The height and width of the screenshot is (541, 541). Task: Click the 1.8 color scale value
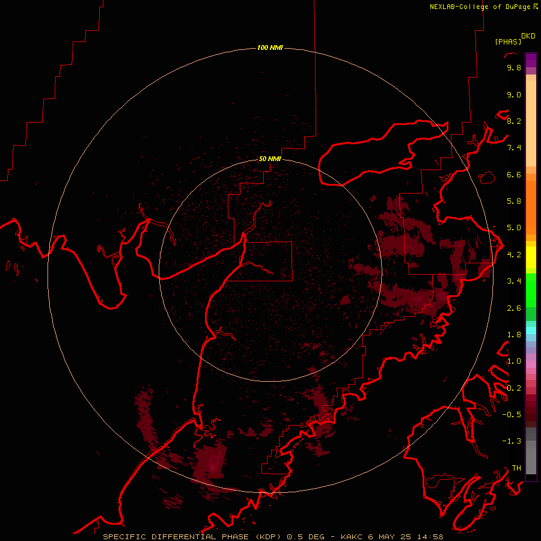pos(514,335)
